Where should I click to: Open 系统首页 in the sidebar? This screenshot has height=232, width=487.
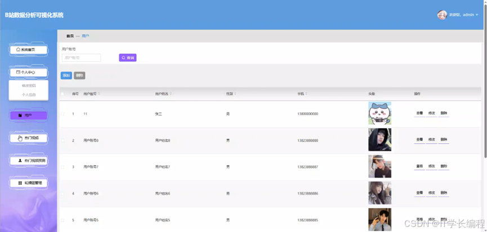(29, 49)
